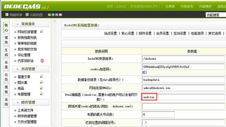Click the 功能搜索 search box
226x127 pixels.
point(216,15)
